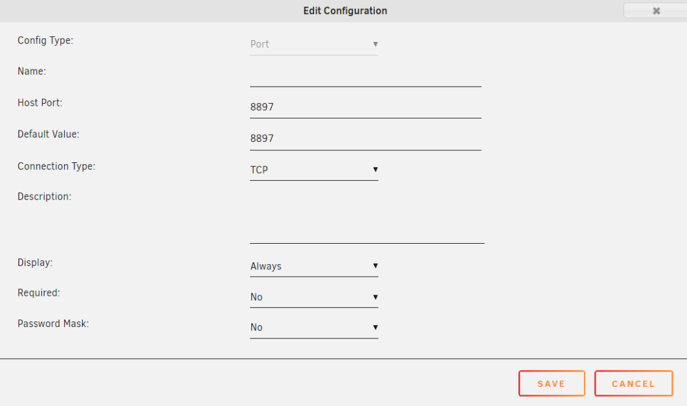Open the Password Mask dropdown

314,328
